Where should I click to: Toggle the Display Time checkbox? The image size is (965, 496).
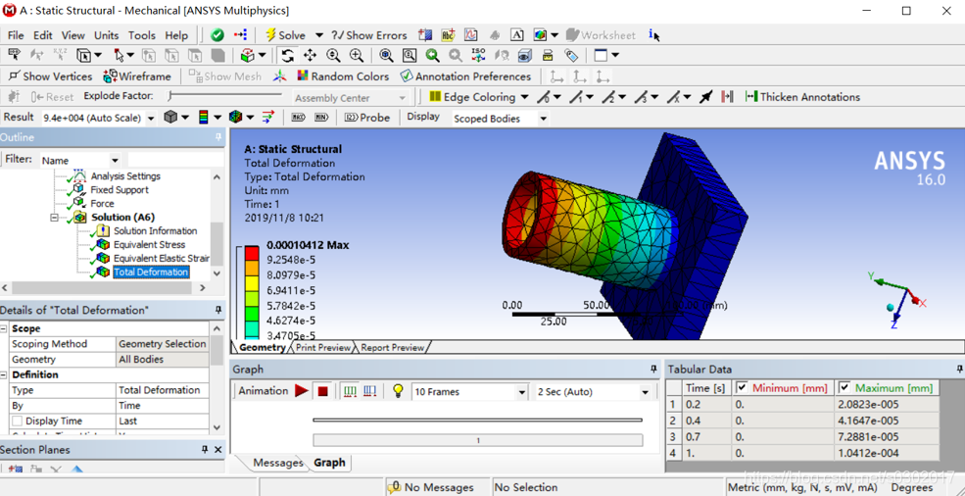click(18, 421)
